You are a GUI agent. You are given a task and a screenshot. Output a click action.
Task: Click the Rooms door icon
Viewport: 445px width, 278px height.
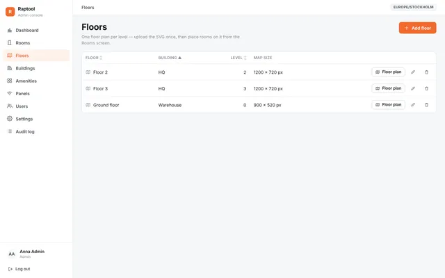pos(10,43)
